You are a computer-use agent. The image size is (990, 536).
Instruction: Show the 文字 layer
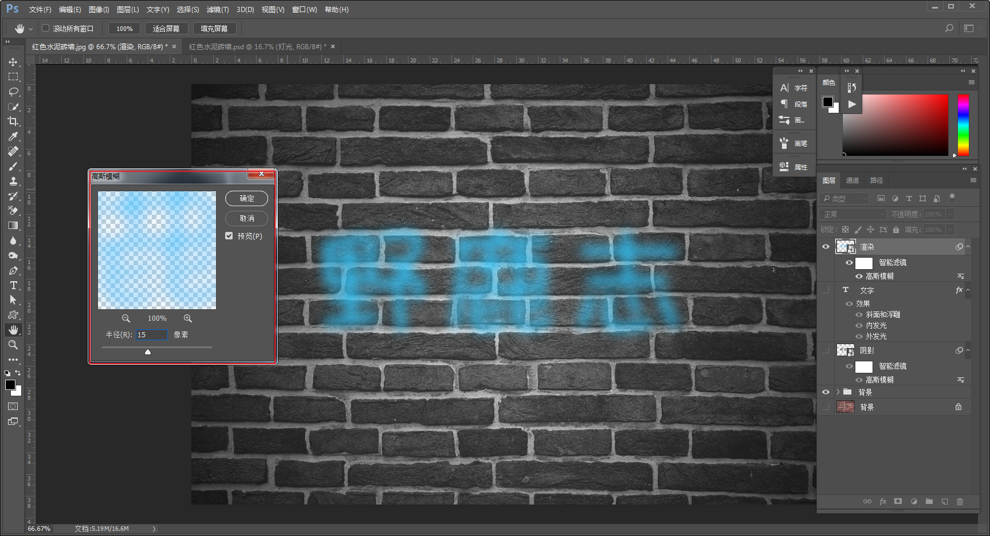point(826,290)
